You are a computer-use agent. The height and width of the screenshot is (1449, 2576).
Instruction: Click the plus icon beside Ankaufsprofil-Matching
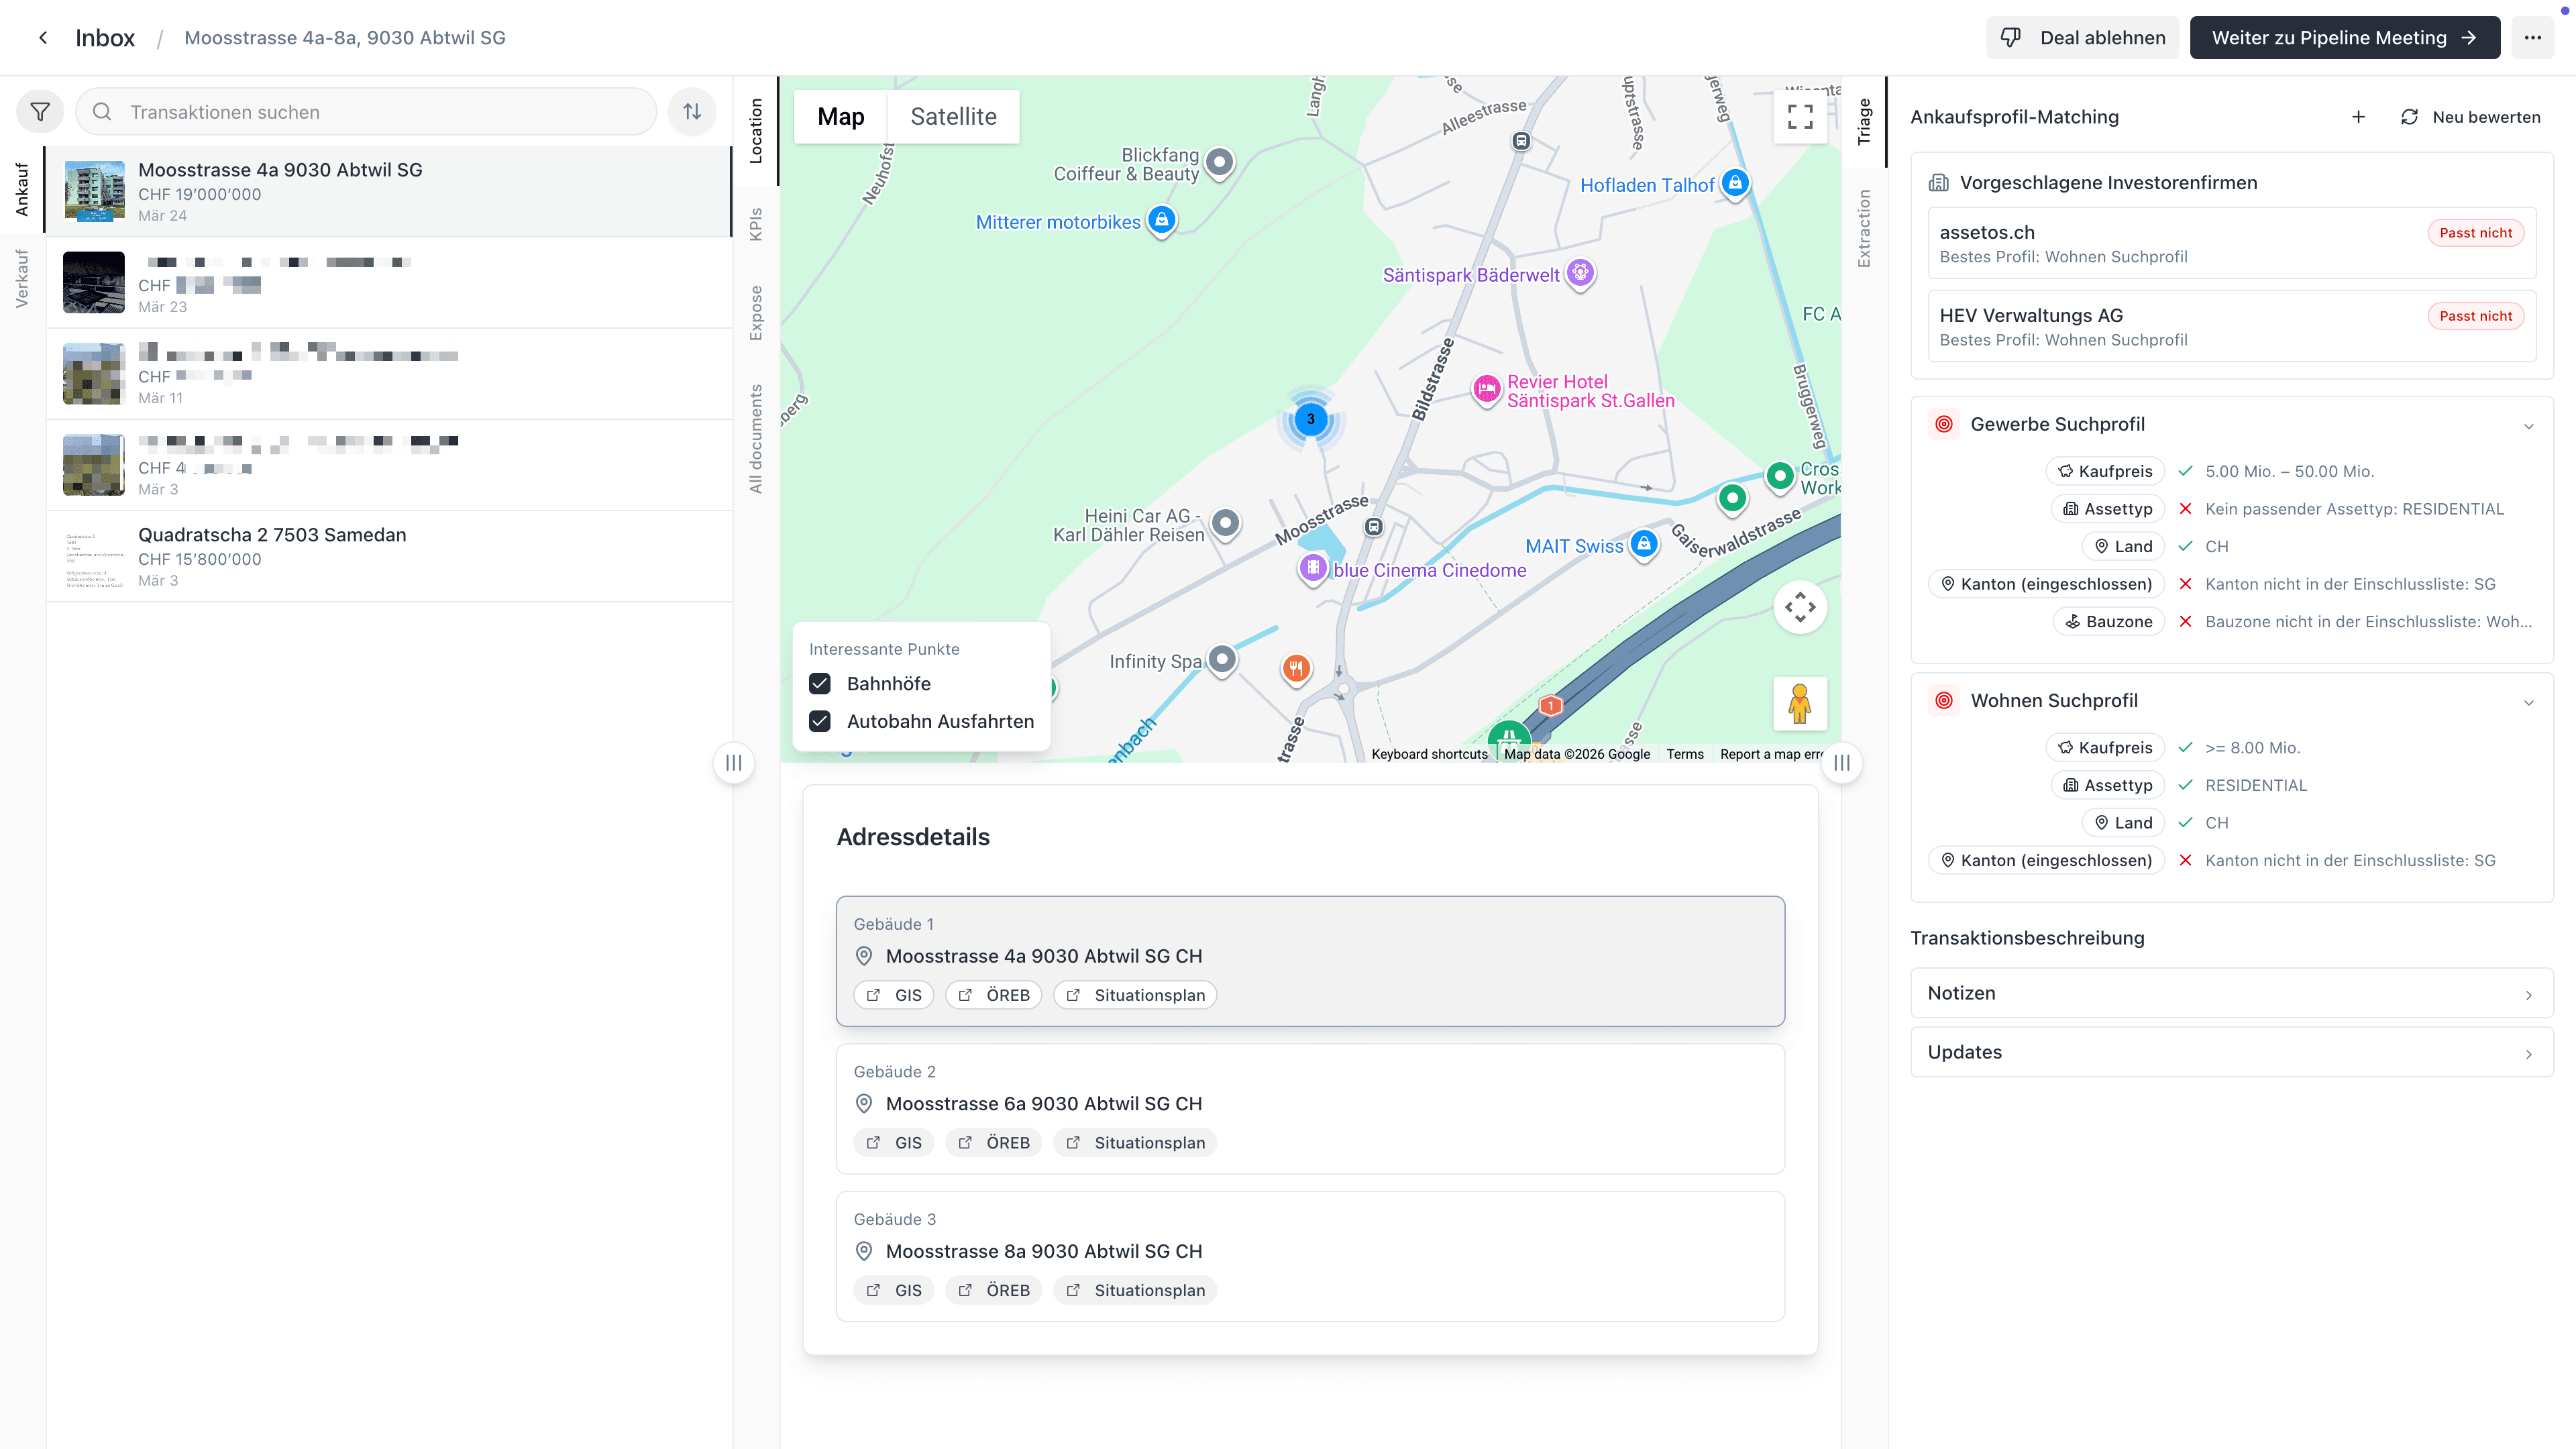2358,117
